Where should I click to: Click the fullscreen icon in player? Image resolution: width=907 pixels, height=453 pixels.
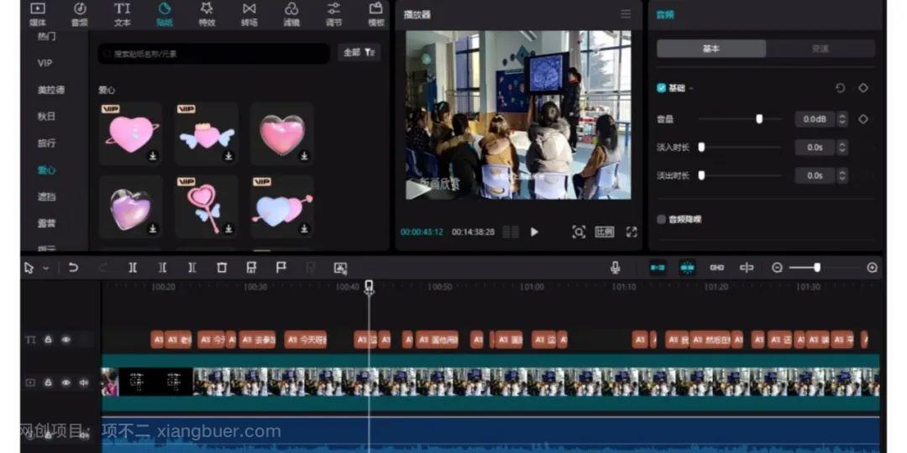point(632,232)
